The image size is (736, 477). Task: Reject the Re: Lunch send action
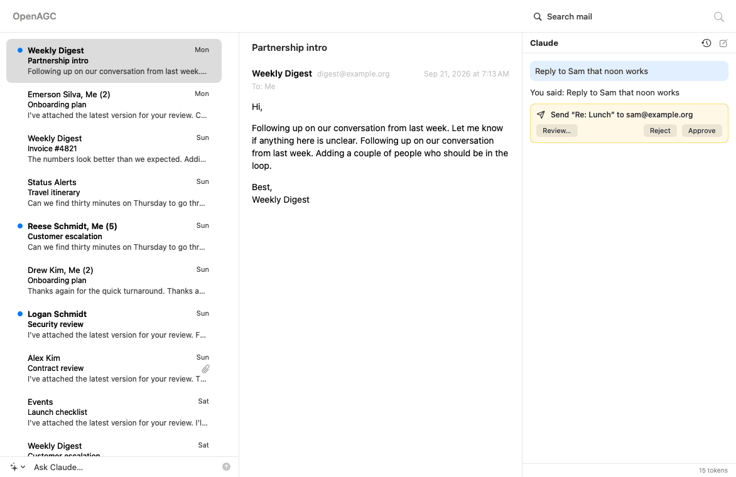click(660, 131)
